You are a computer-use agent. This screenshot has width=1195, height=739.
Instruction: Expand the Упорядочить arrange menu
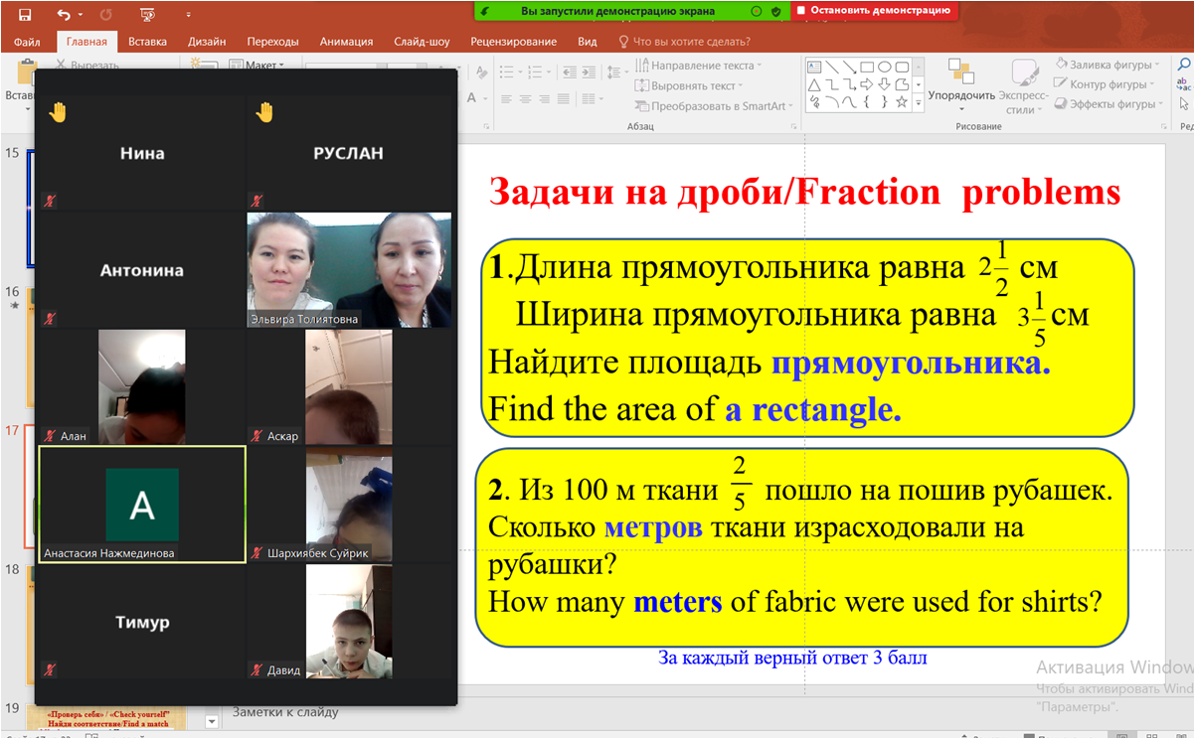[961, 96]
